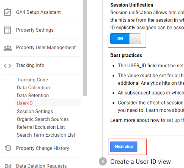Select the User-ID submenu item

pyautogui.click(x=25, y=103)
